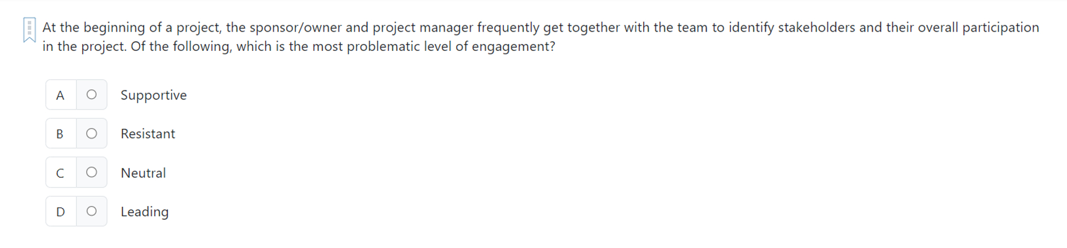Pick the Leading radio button
Viewport: 1067px width, 248px height.
[91, 211]
